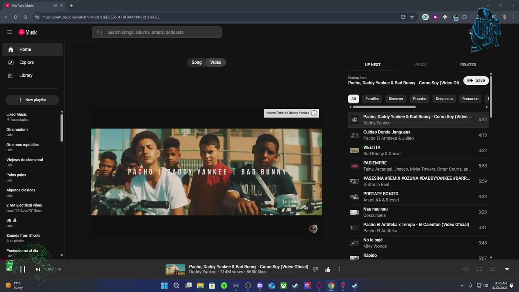This screenshot has height=292, width=519.
Task: Open a new browser tab
Action: 71,5
